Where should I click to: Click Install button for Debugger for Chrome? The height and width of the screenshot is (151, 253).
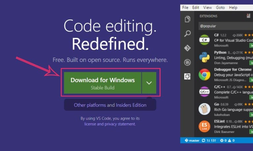click(x=251, y=80)
